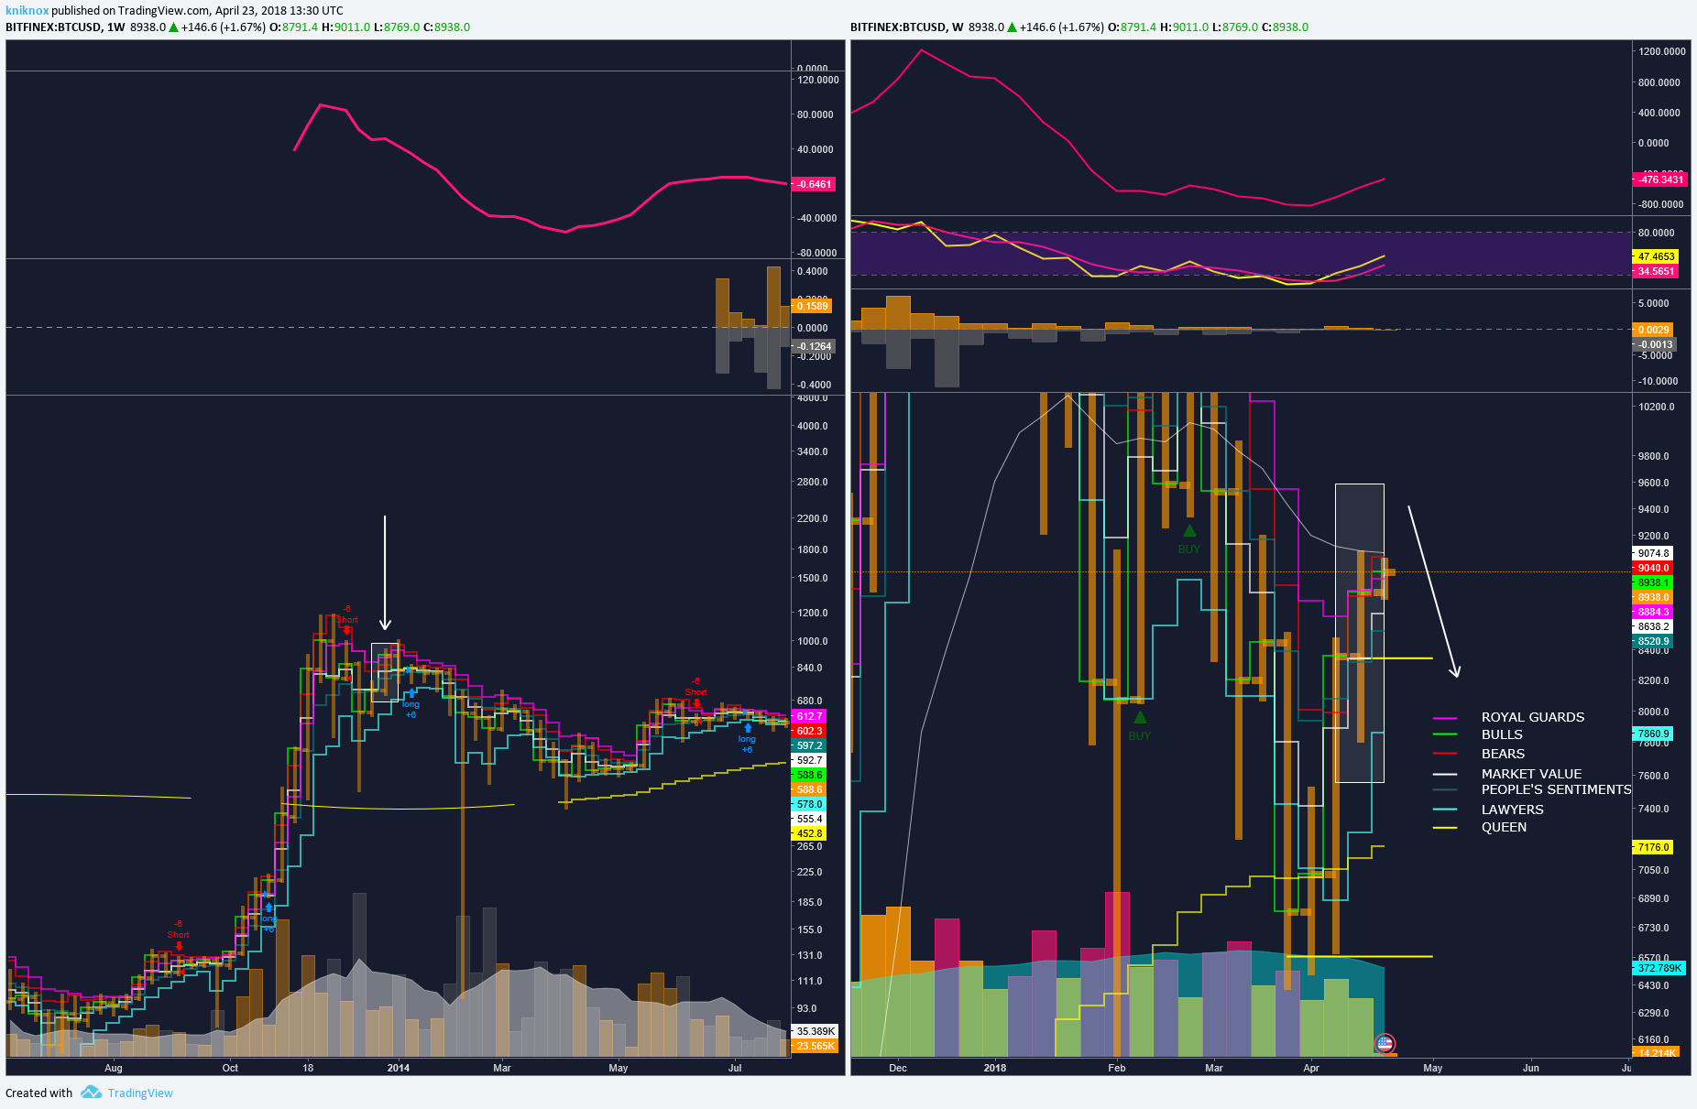The height and width of the screenshot is (1109, 1697).
Task: Click the red 9040.0 price label
Action: (x=1653, y=568)
